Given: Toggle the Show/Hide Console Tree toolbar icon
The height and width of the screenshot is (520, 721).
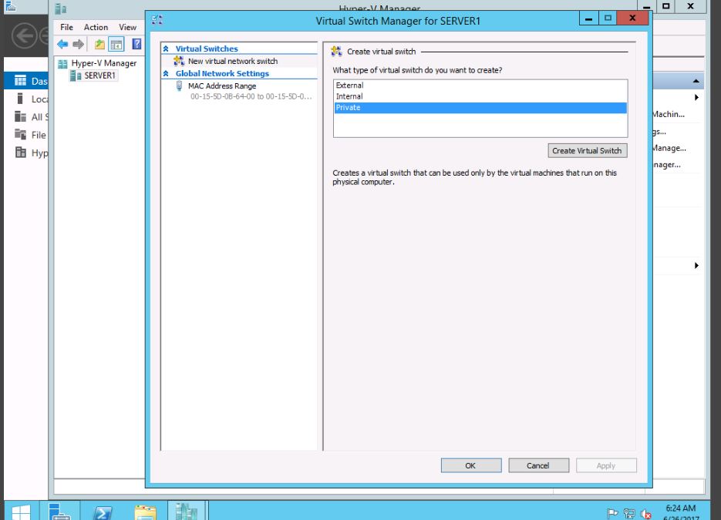Looking at the screenshot, I should click(116, 44).
